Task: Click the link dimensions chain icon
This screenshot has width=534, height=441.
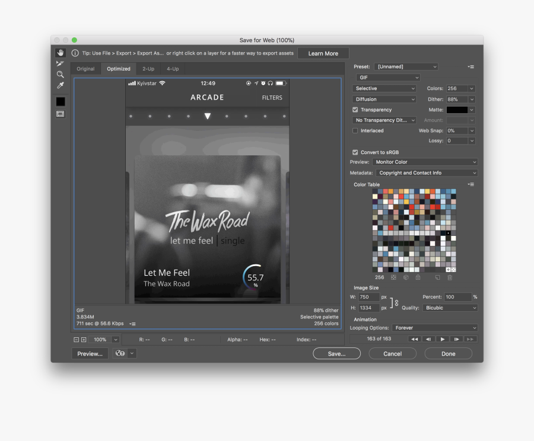Action: pyautogui.click(x=396, y=302)
